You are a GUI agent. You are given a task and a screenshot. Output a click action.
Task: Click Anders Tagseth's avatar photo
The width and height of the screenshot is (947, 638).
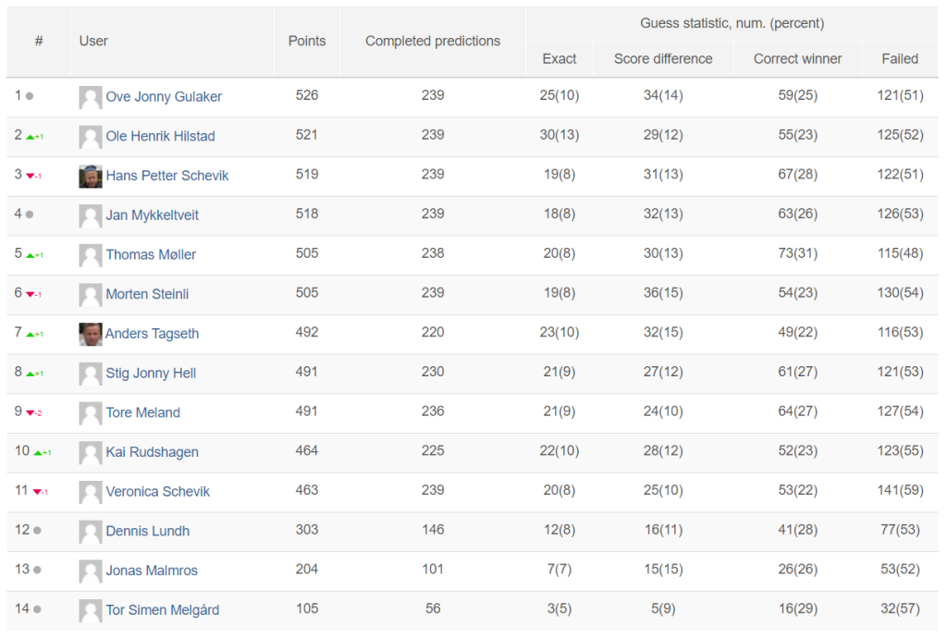pos(91,334)
